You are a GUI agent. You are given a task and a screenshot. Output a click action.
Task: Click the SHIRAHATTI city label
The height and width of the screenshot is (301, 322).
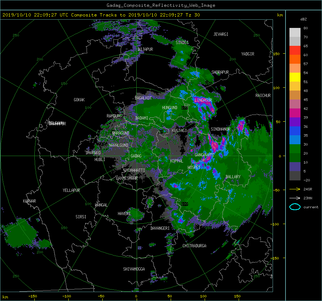(134, 170)
